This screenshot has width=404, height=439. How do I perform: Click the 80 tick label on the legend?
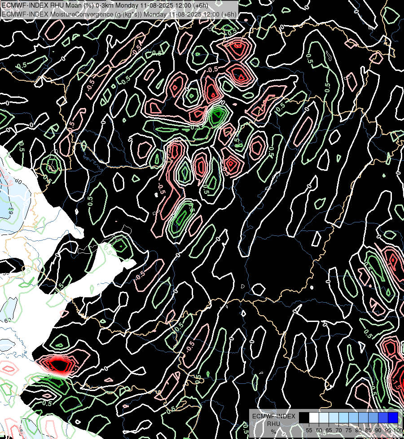(x=358, y=430)
